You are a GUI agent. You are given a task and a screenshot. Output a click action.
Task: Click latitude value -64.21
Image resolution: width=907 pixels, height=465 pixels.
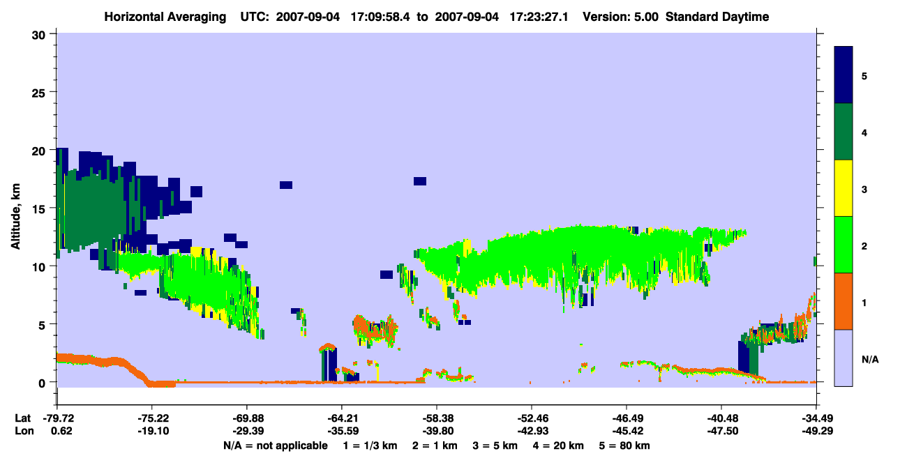[x=341, y=418]
